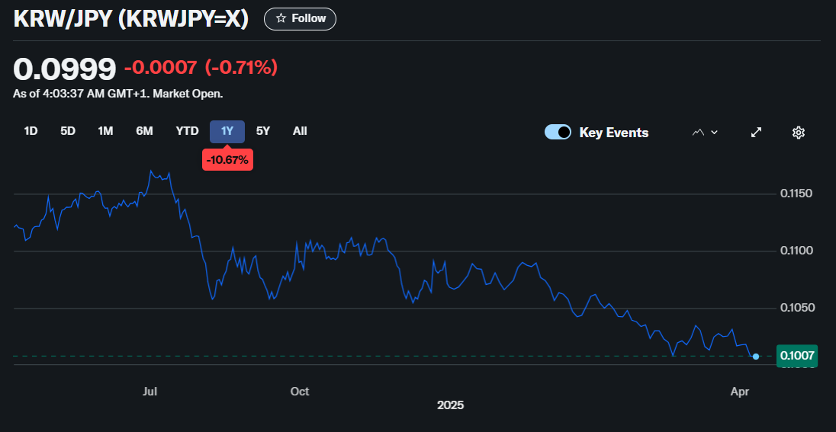Show the All time range
Image resolution: width=836 pixels, height=432 pixels.
[300, 131]
